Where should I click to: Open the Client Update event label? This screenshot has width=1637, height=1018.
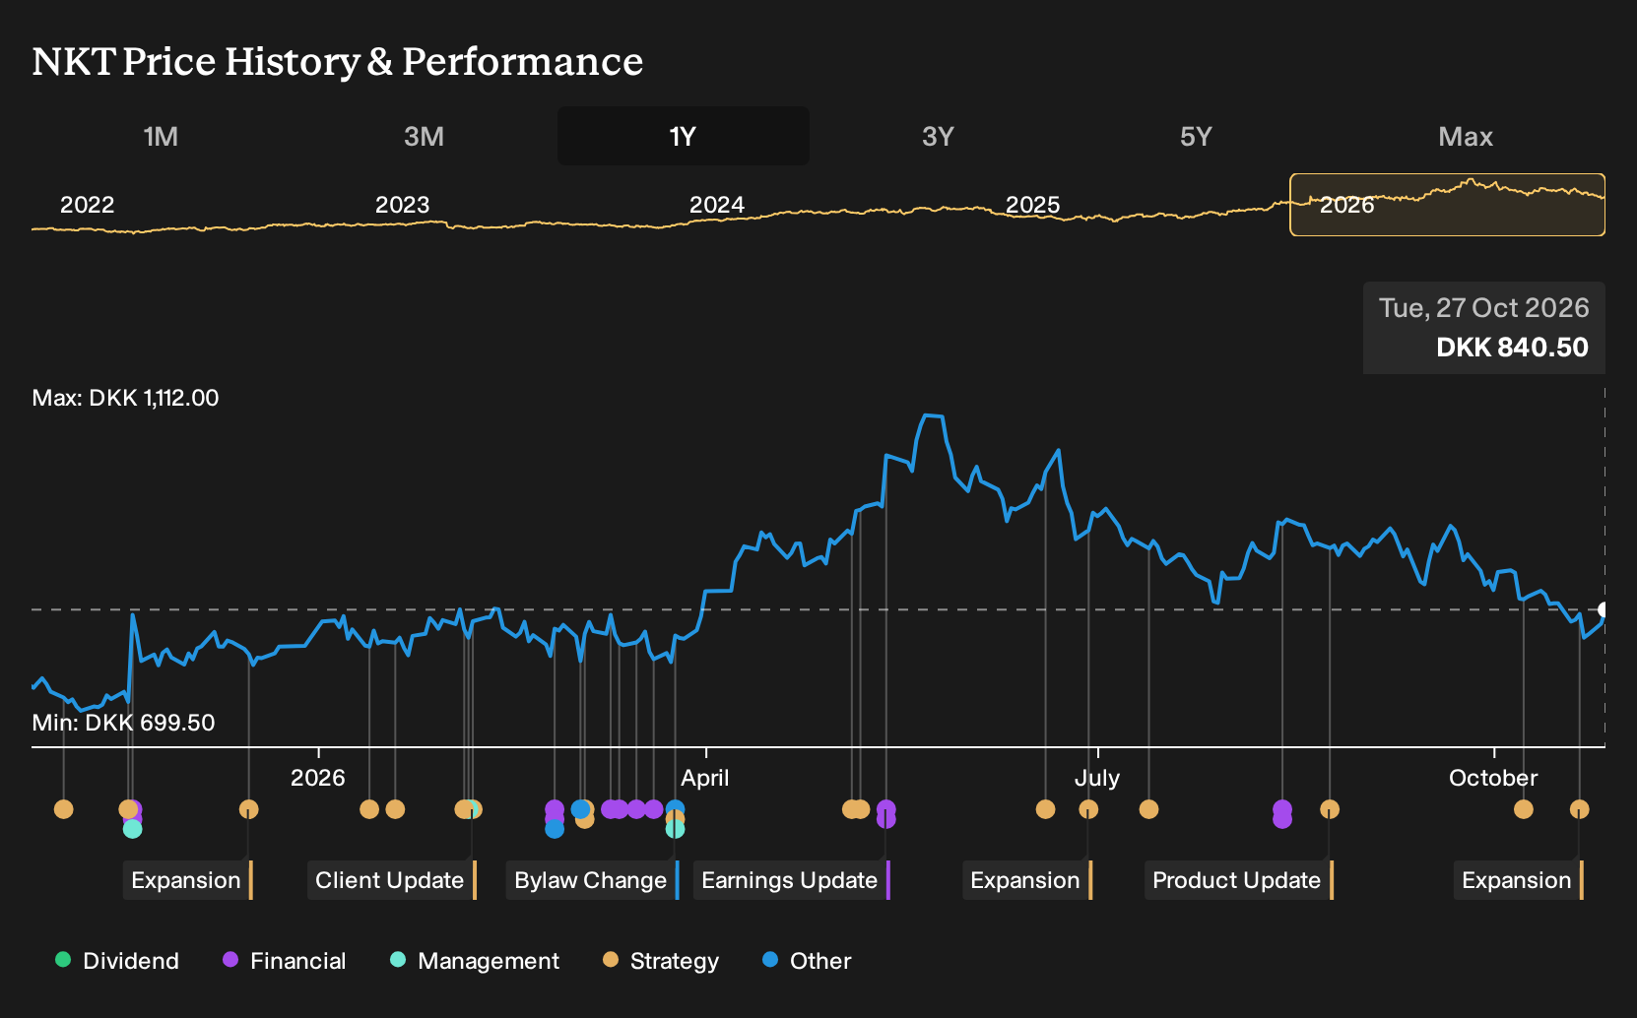tap(392, 880)
